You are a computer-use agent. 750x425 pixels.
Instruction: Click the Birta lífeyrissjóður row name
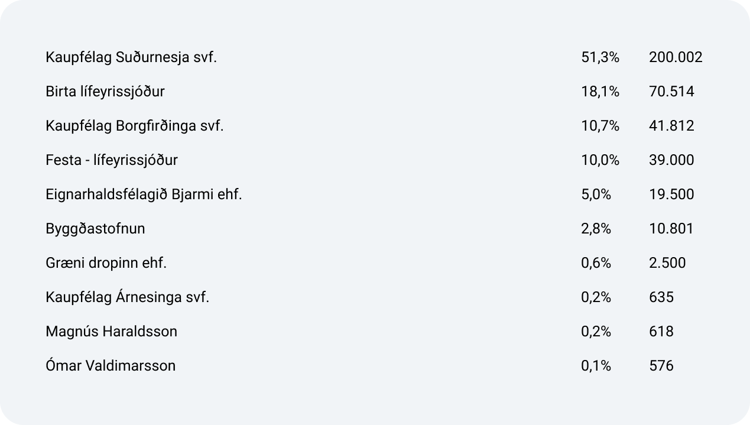105,92
